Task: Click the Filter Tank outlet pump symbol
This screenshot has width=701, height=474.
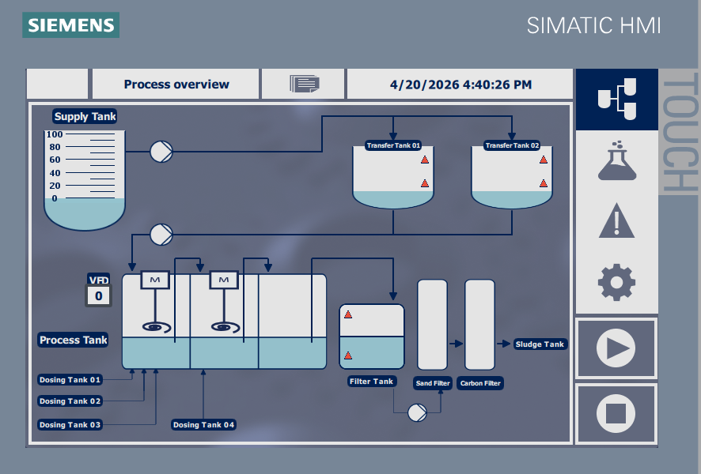Action: (417, 412)
